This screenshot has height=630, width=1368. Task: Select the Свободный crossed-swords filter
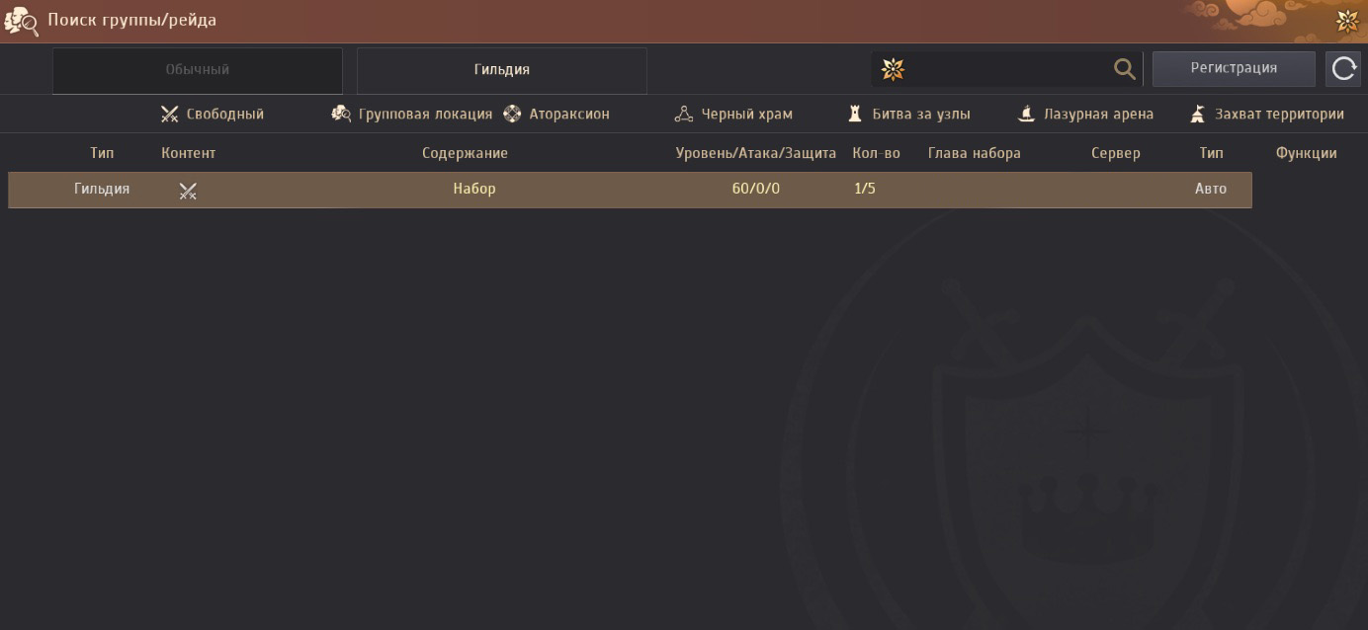[169, 115]
